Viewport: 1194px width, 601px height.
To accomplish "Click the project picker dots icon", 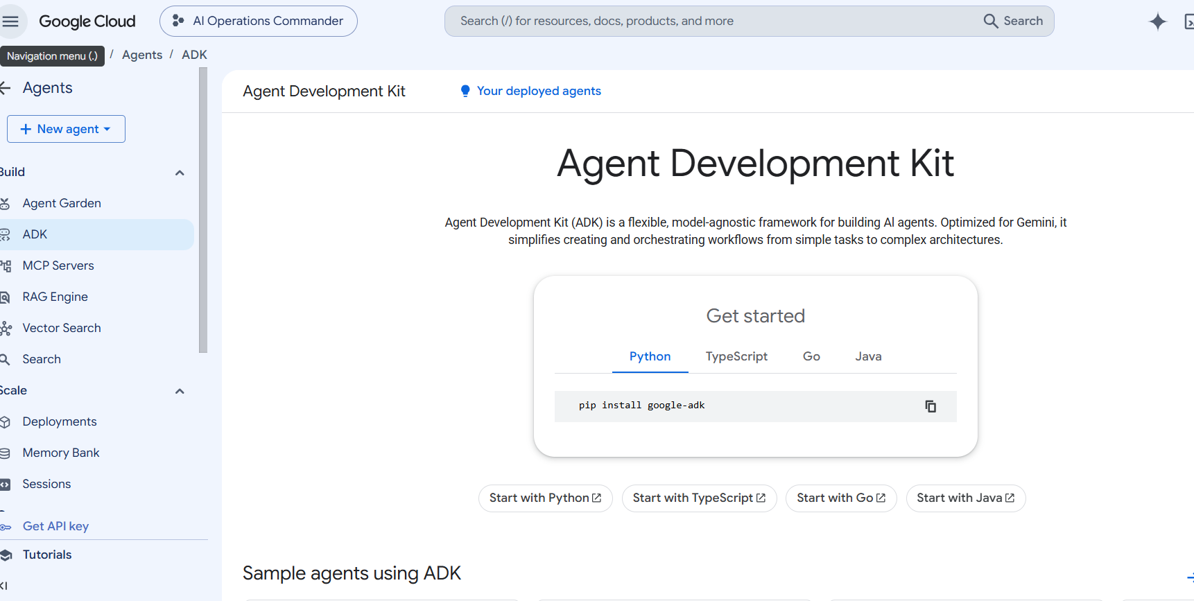I will click(x=178, y=21).
